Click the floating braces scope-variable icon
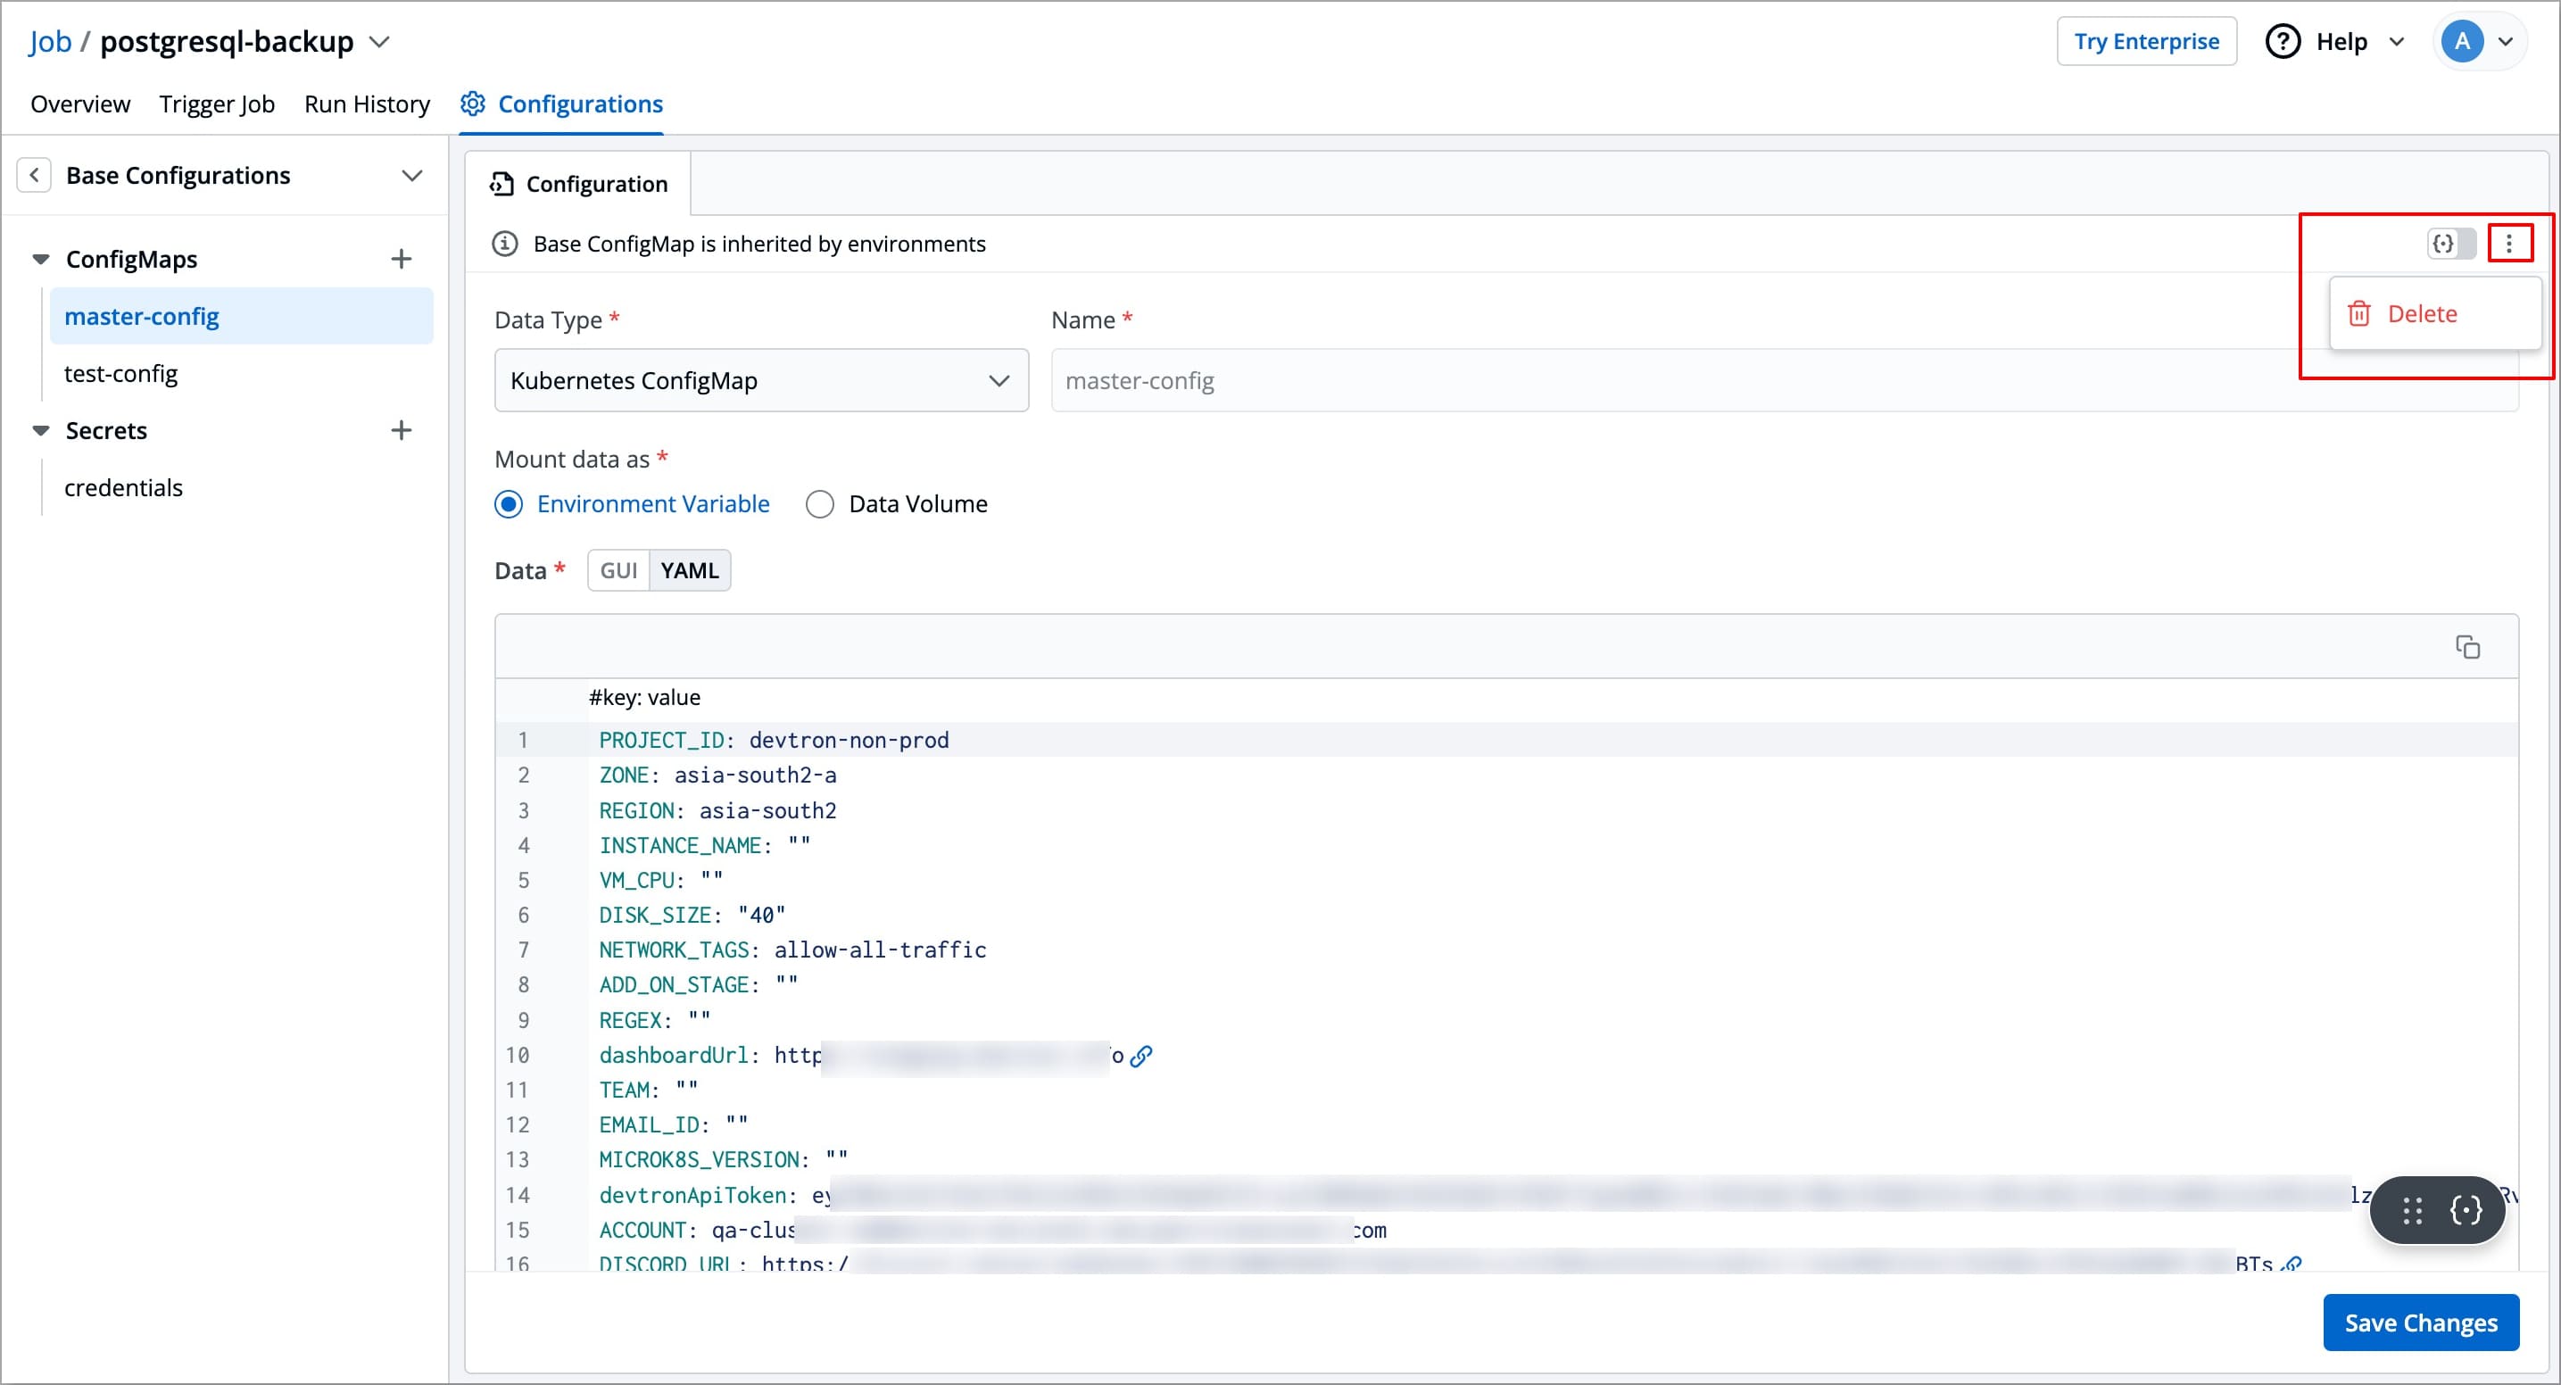Viewport: 2561px width, 1385px height. pos(2466,1210)
